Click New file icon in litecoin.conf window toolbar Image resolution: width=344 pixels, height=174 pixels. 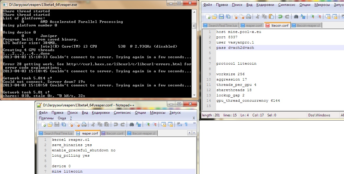tap(208, 16)
